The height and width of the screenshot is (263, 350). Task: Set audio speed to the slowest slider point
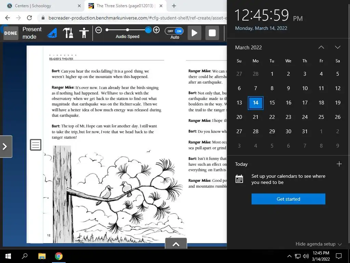[107, 30]
